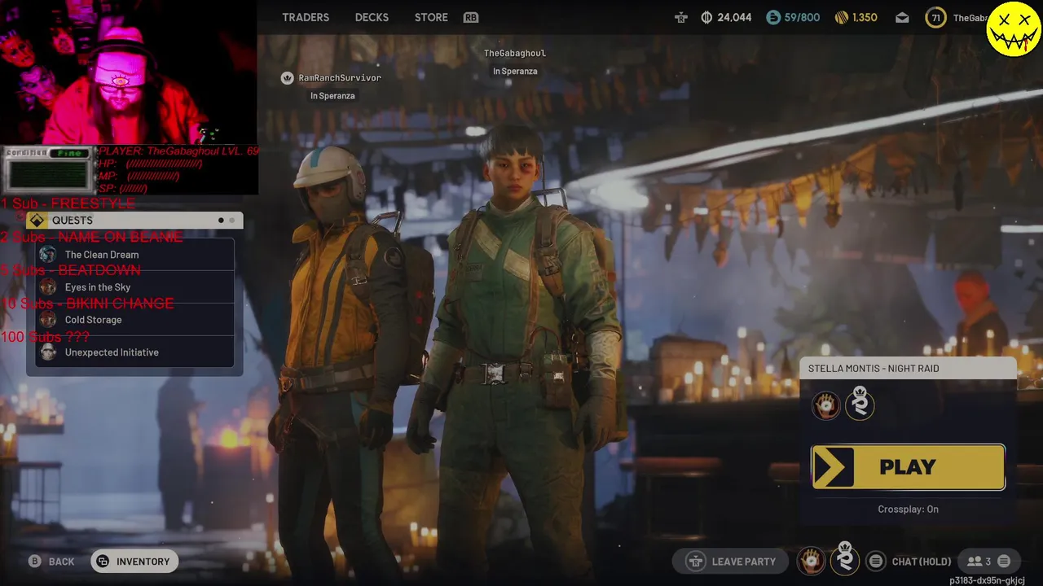Click The Clean Dream quest giver portrait
1043x586 pixels.
[48, 255]
